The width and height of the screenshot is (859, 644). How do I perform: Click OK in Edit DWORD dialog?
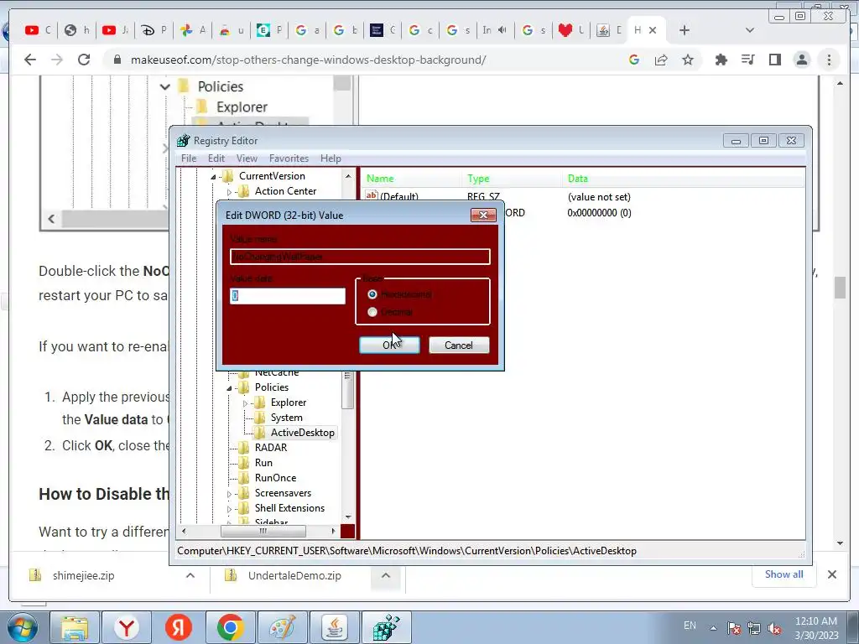[389, 345]
